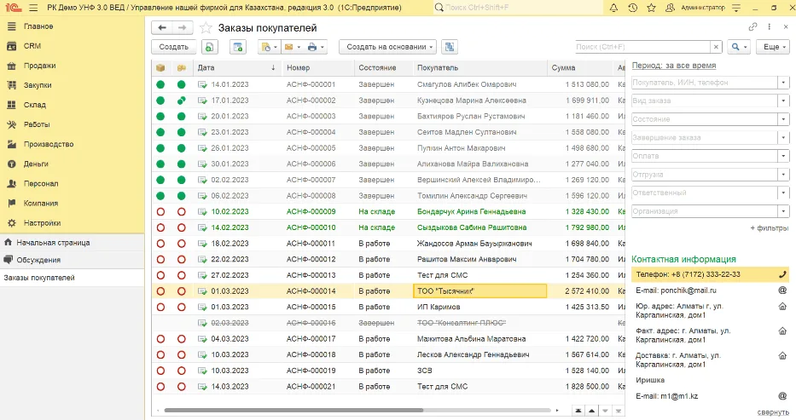This screenshot has width=796, height=420.
Task: Open Период: за все время link
Action: pyautogui.click(x=674, y=66)
